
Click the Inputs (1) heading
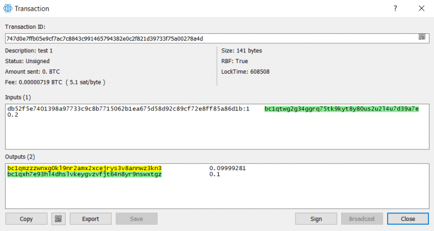18,97
